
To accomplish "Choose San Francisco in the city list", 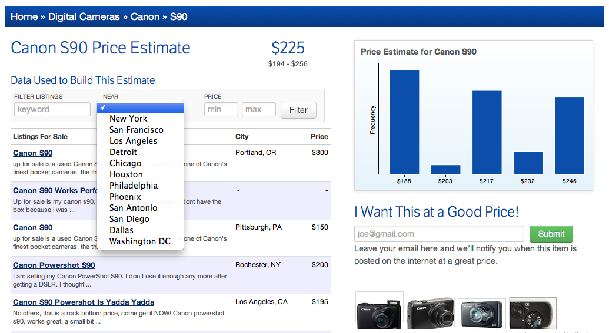I will (136, 130).
